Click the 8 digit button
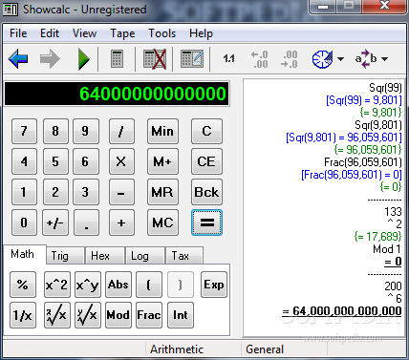Screen dimensions: 409x360 click(55, 131)
